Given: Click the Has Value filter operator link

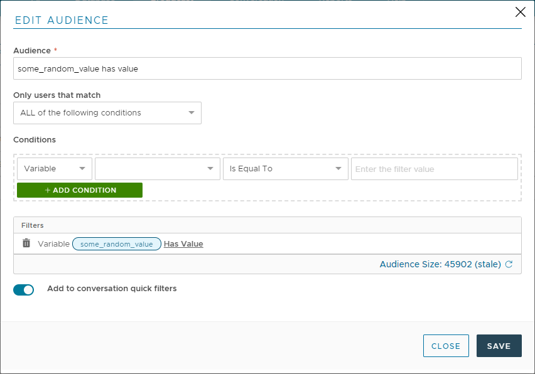Looking at the screenshot, I should 183,244.
